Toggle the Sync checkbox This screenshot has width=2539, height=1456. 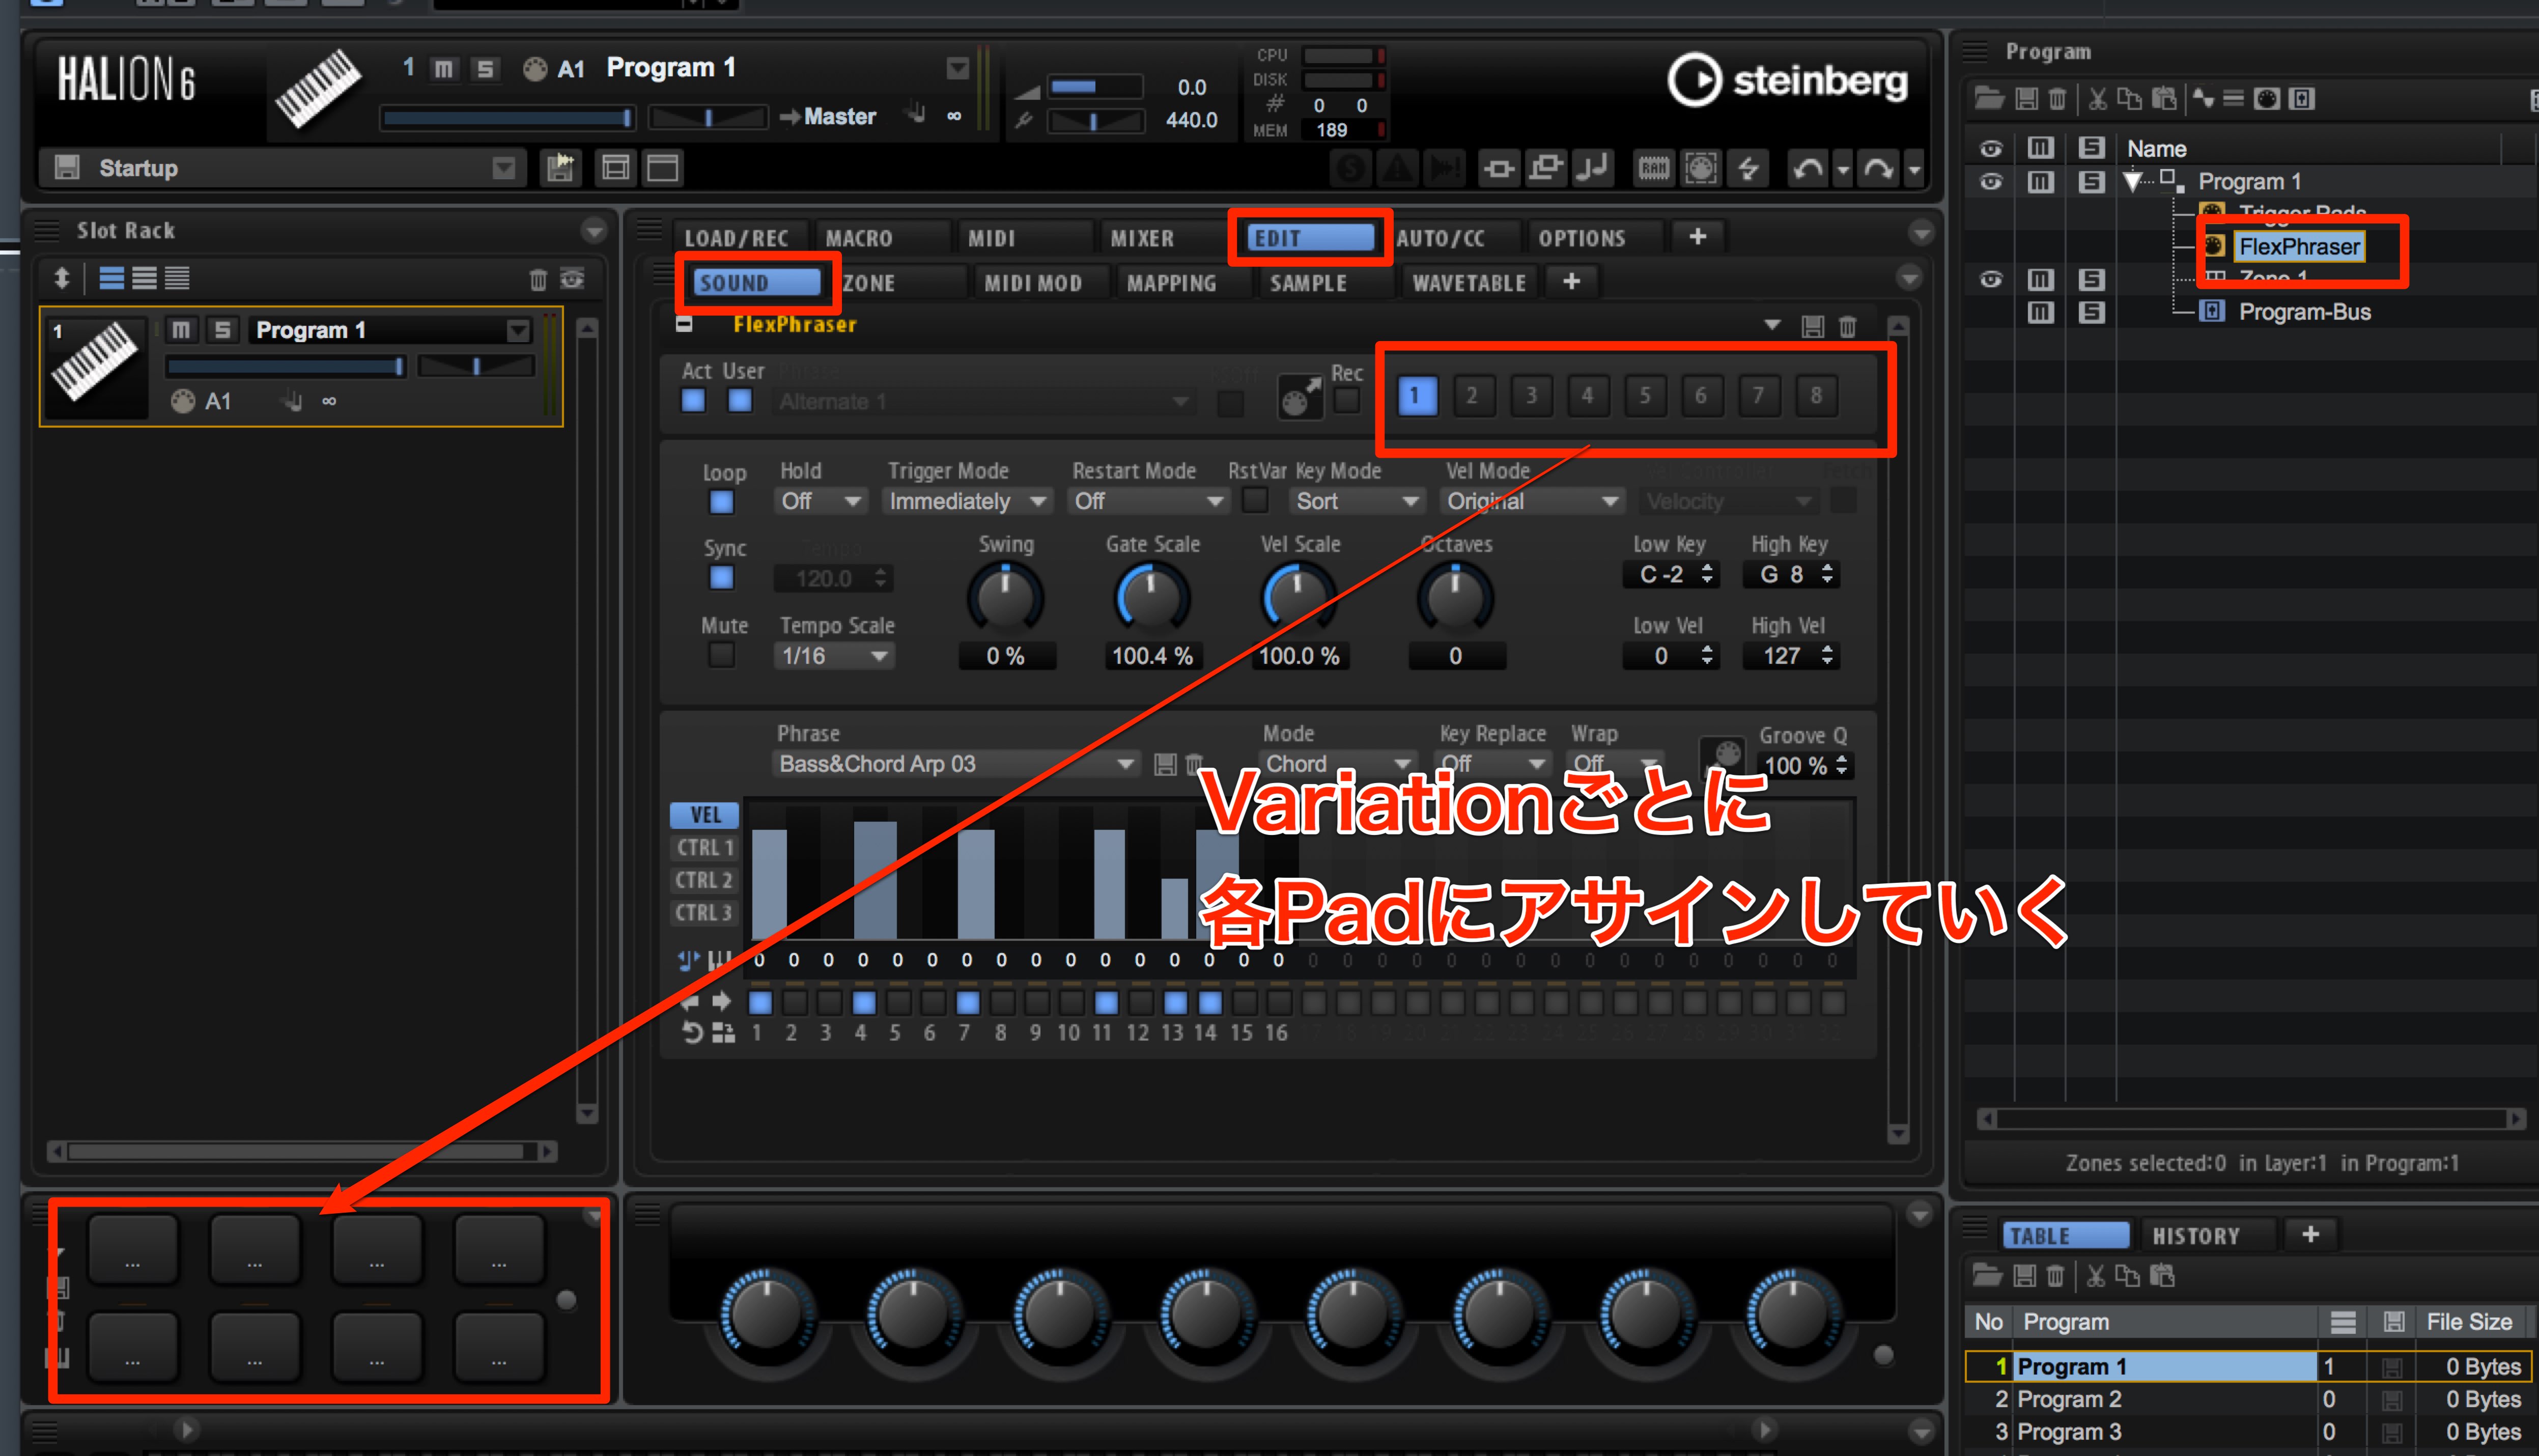pyautogui.click(x=721, y=578)
